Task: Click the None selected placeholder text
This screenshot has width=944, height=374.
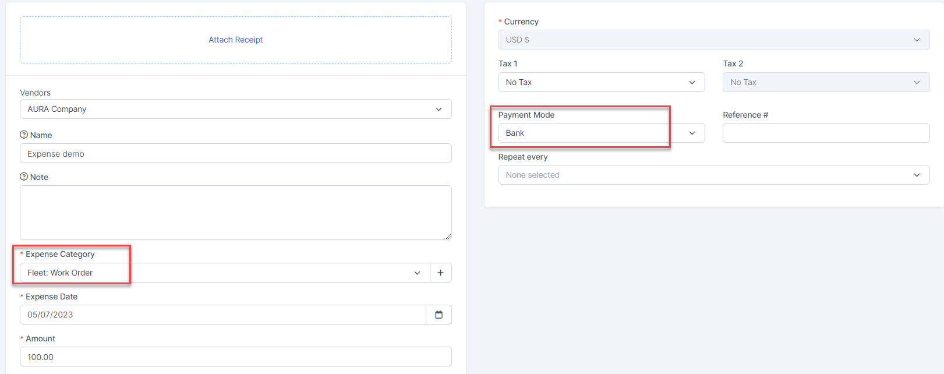Action: tap(532, 175)
